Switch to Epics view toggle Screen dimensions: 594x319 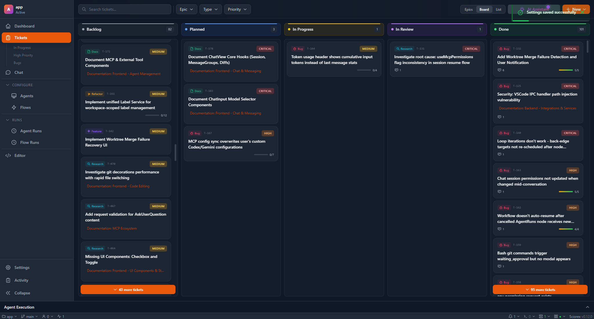click(x=468, y=9)
